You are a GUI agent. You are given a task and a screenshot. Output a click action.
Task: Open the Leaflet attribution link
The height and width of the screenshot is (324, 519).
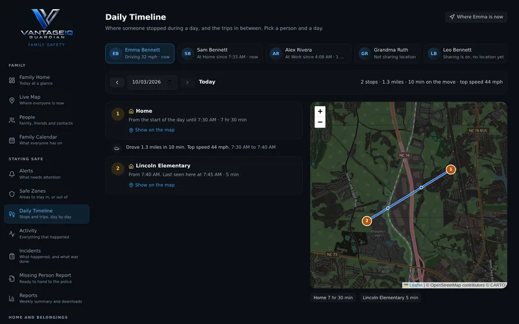(413, 285)
